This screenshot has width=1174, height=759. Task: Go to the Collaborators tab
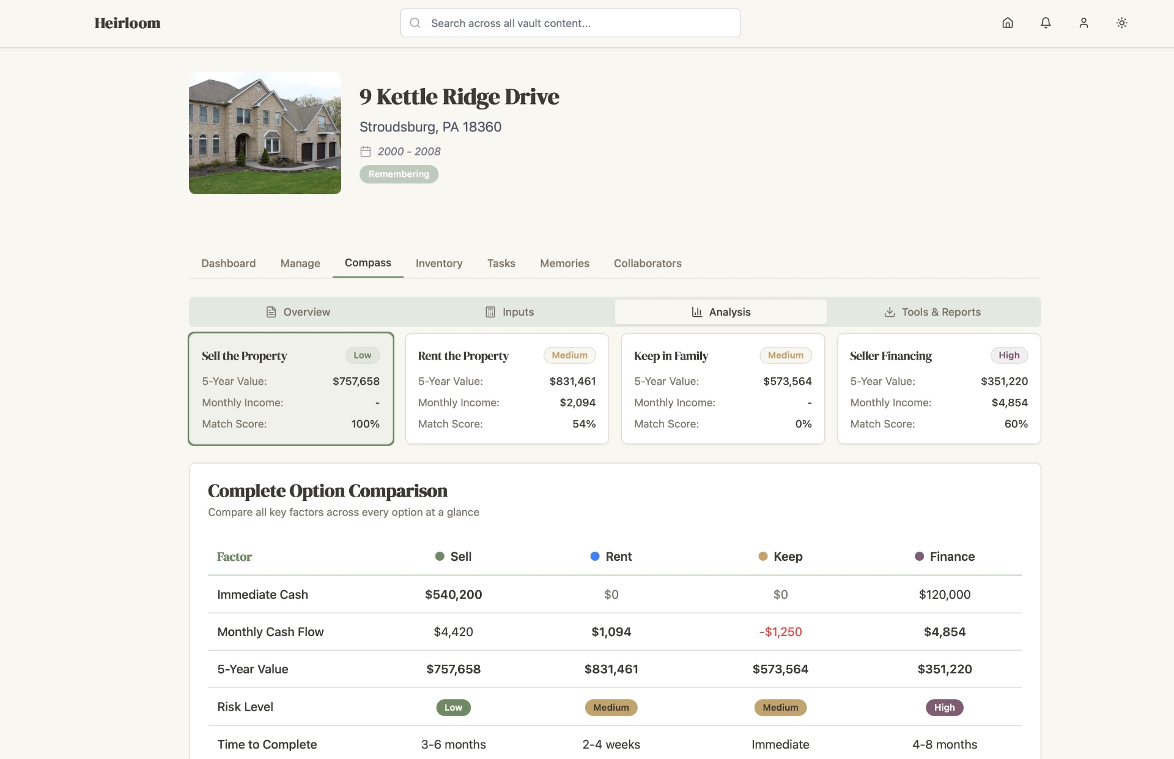[x=648, y=264]
